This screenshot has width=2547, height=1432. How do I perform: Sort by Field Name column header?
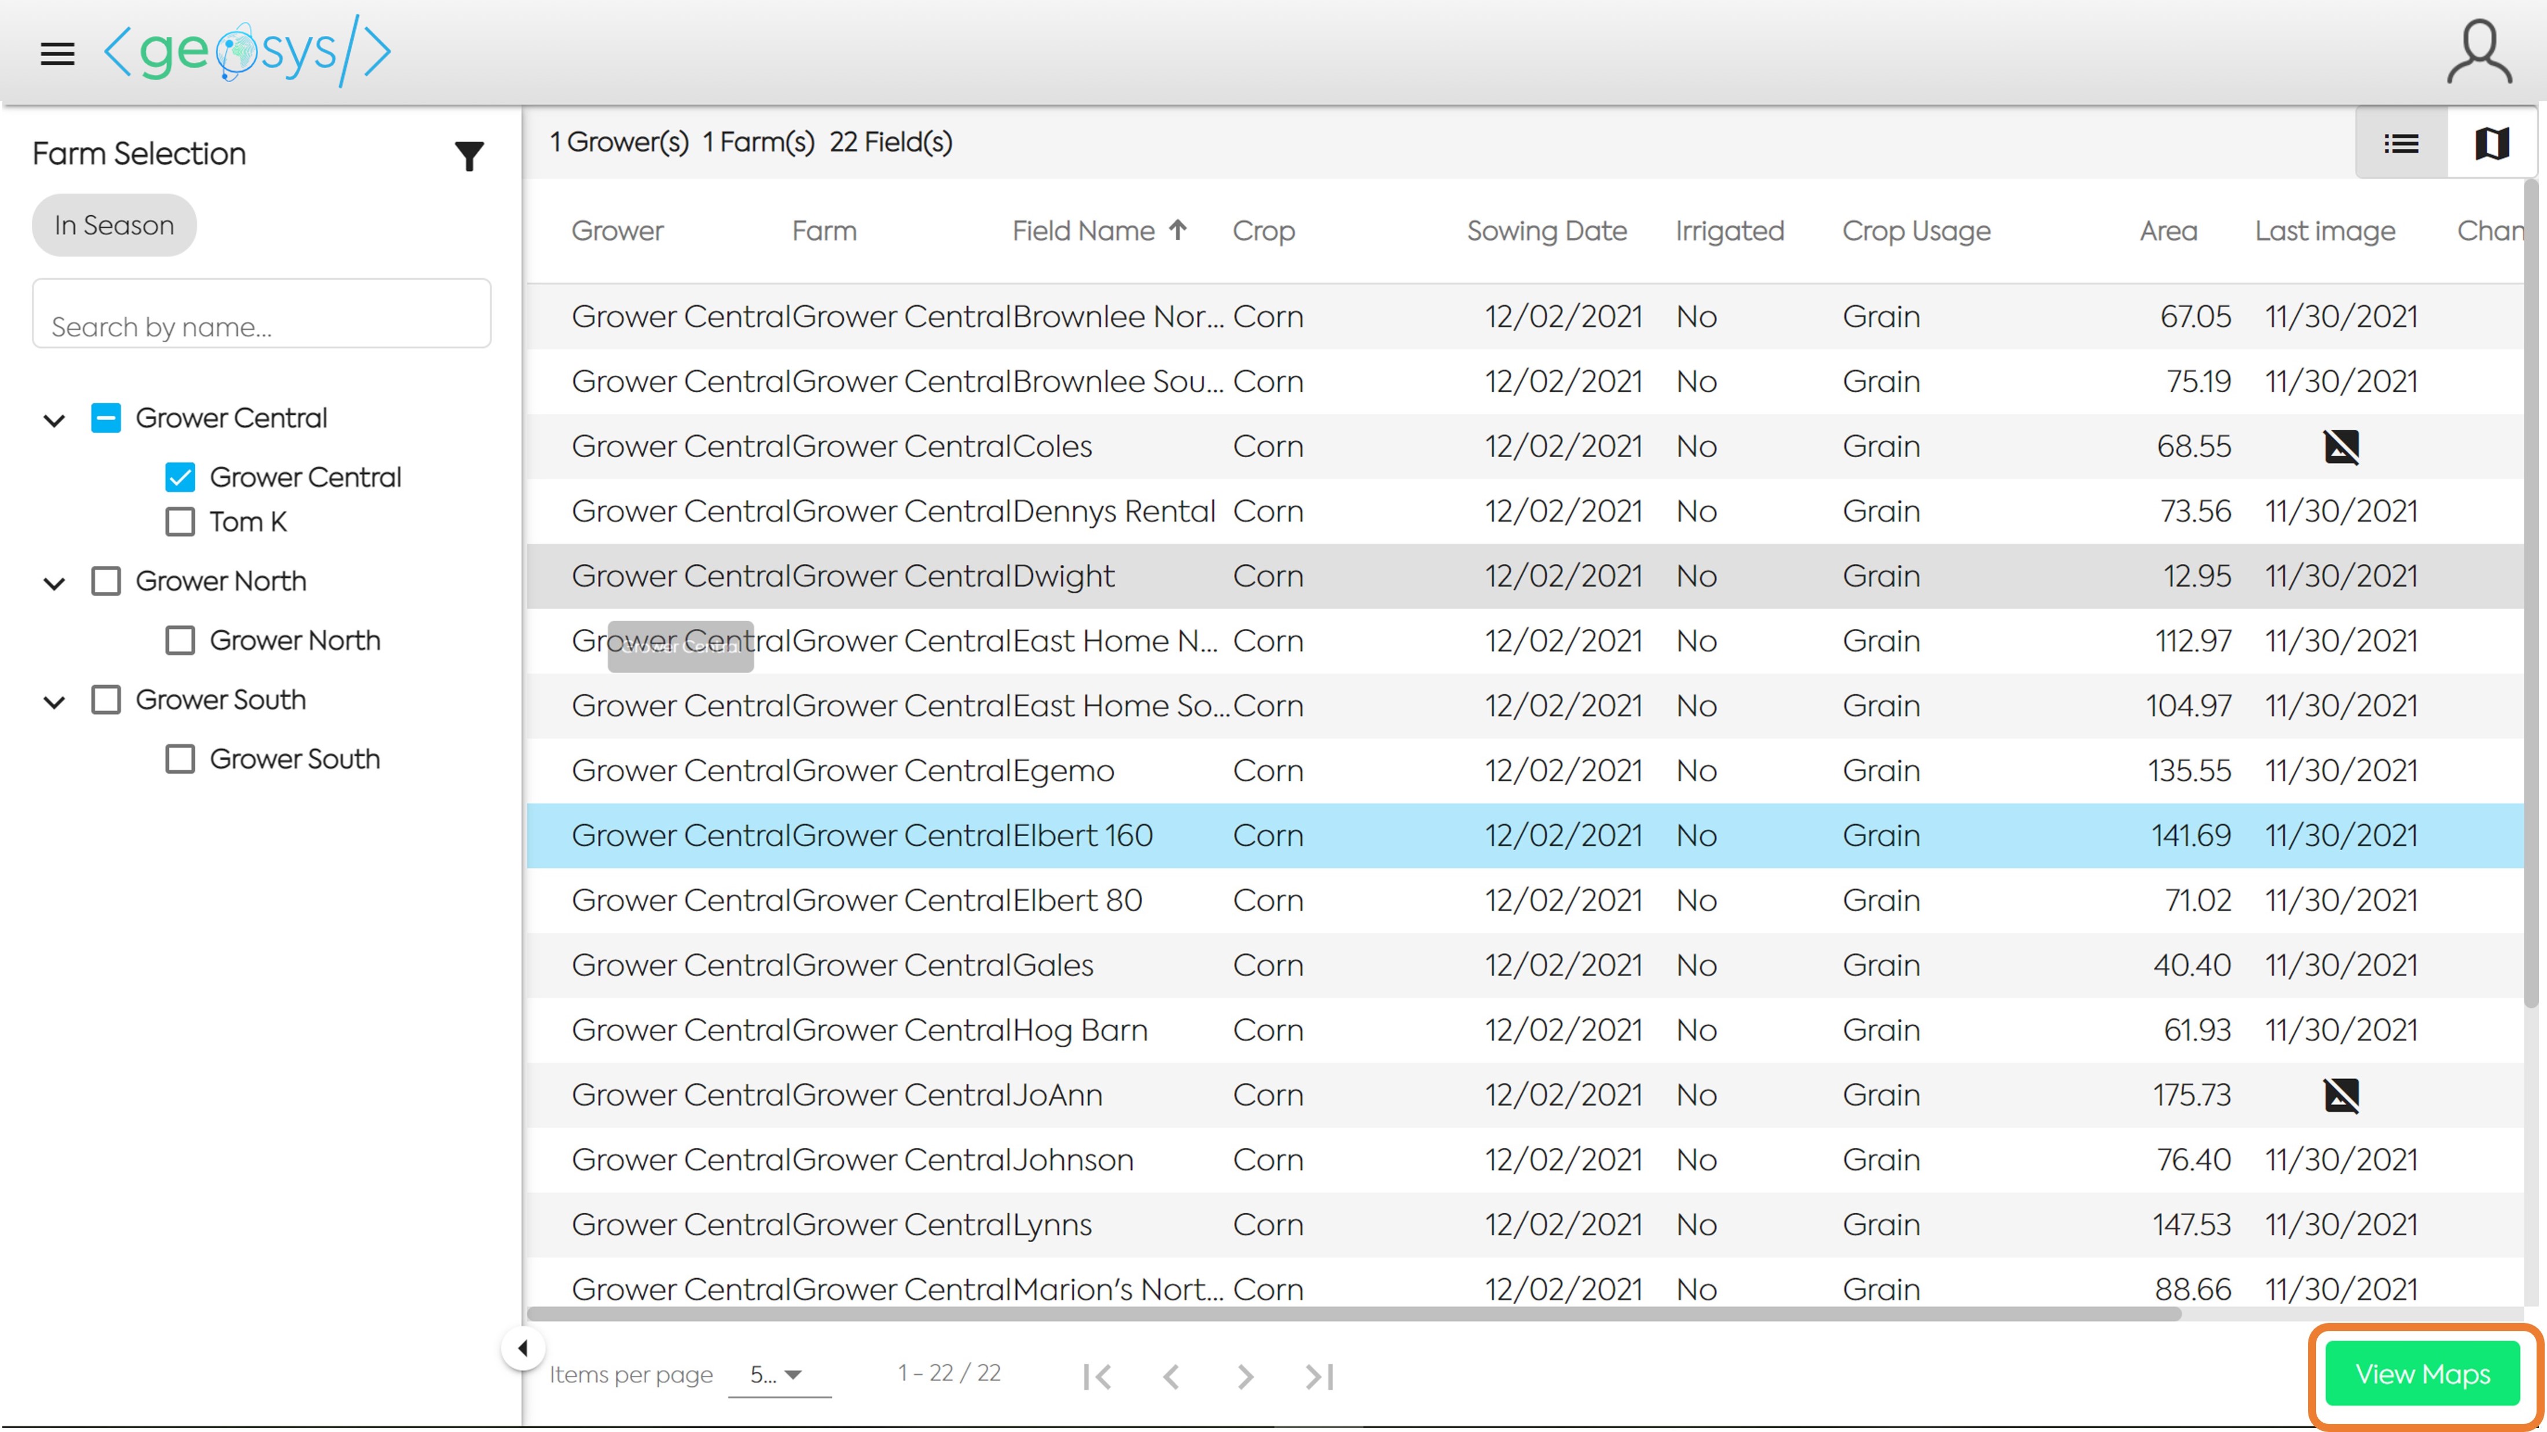(1084, 231)
